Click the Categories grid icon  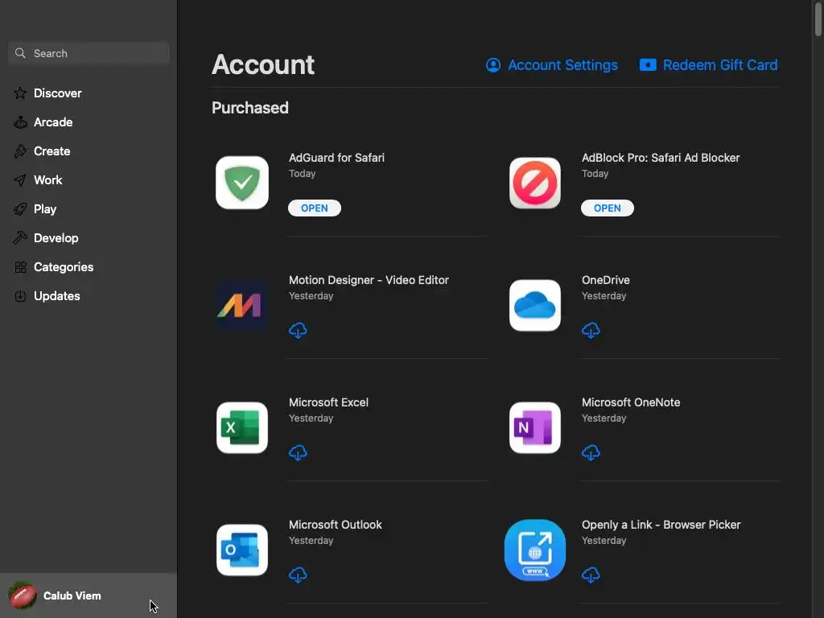20,267
